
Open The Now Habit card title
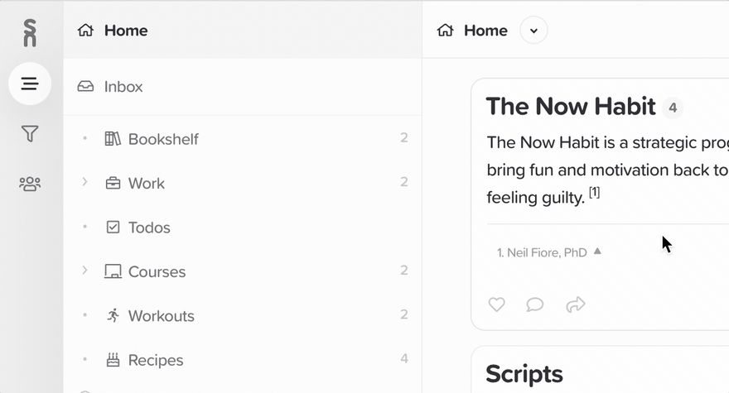[571, 107]
